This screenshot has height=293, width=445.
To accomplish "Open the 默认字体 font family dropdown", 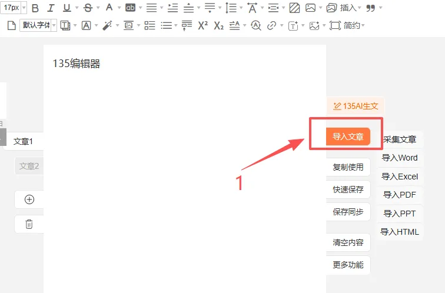I will 38,25.
